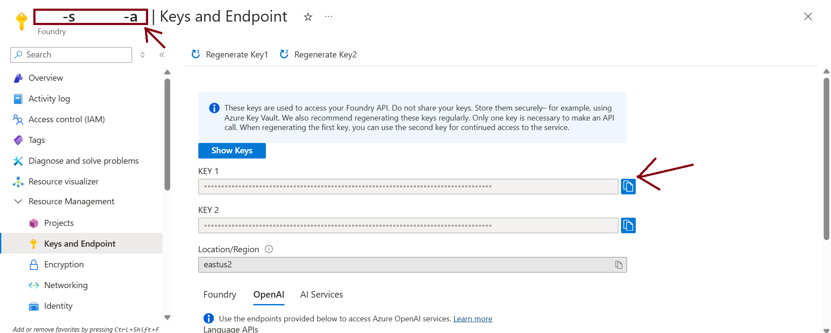Click the Projects cube icon
Viewport: 831px width, 333px height.
point(34,223)
